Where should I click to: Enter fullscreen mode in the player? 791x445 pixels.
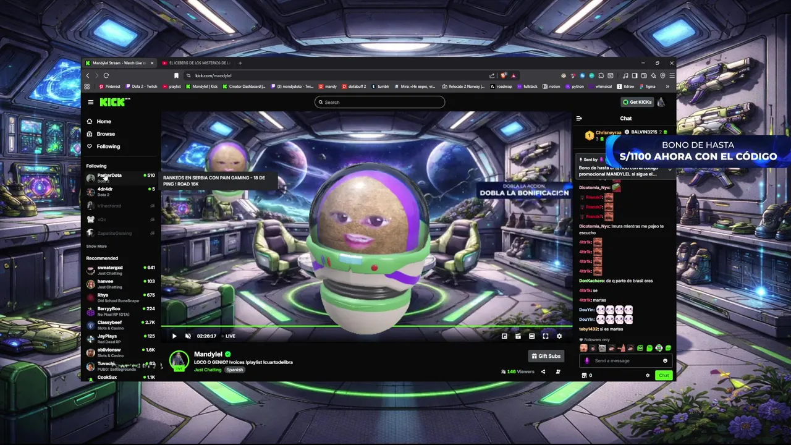546,336
